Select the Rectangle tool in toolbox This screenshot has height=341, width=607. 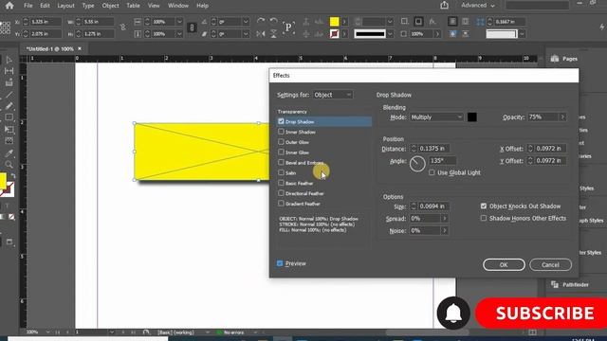(x=9, y=117)
